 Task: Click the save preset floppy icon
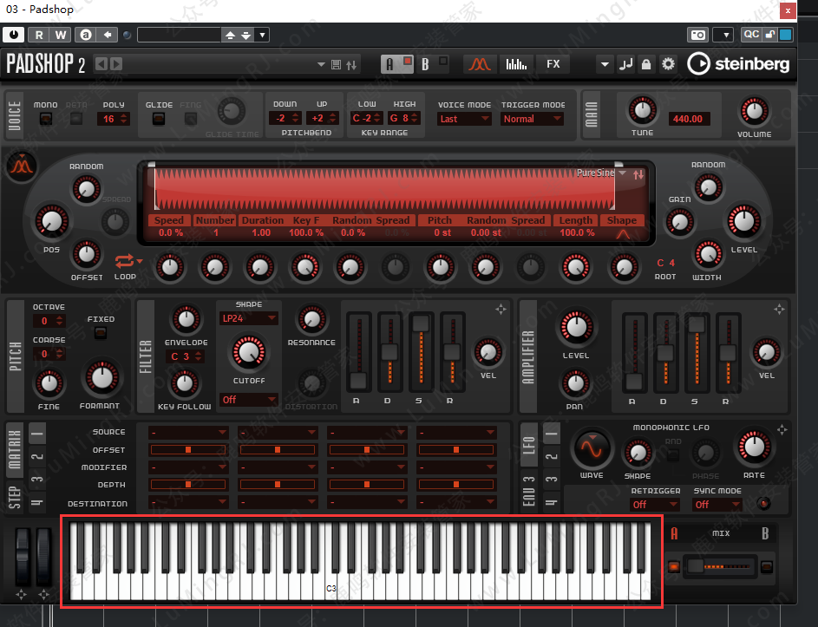click(336, 65)
